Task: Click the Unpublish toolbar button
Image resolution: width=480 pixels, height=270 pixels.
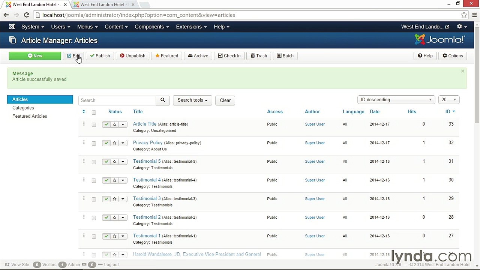Action: pyautogui.click(x=132, y=56)
